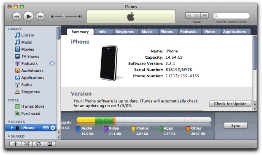Click the sidebar scroll up arrow
The image size is (262, 155).
(59, 133)
